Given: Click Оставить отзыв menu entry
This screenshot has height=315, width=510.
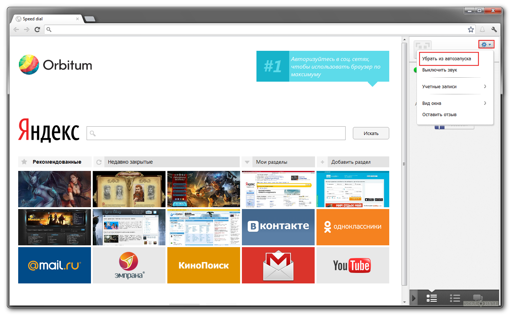Looking at the screenshot, I should coord(439,115).
